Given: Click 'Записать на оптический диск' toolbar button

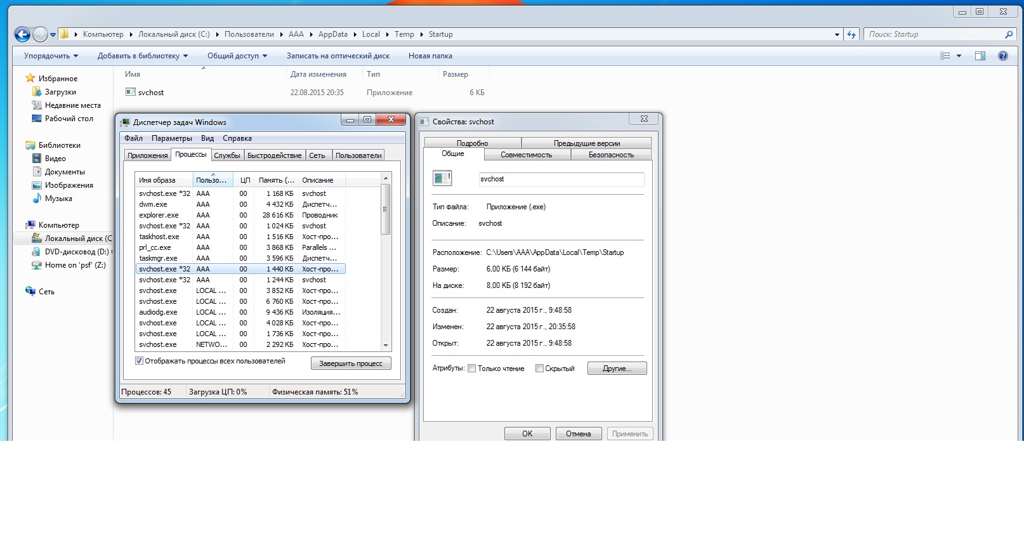Looking at the screenshot, I should (338, 56).
